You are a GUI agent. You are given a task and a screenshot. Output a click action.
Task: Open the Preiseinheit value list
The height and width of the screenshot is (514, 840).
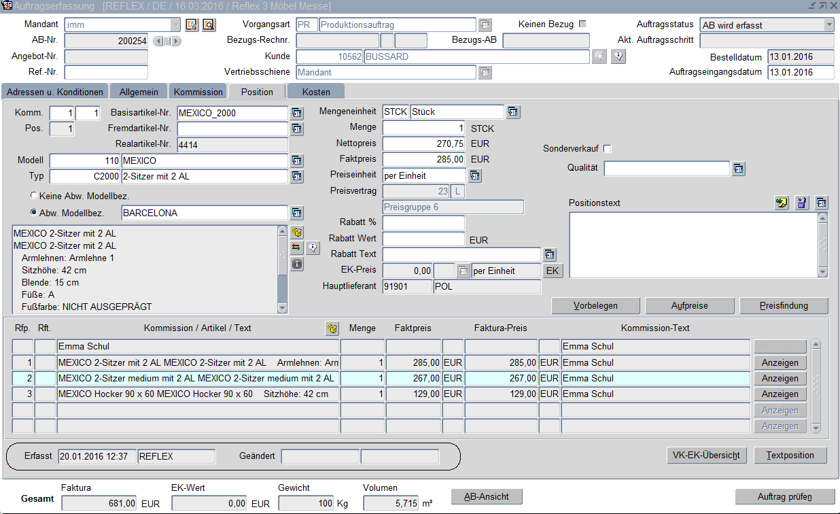[474, 176]
